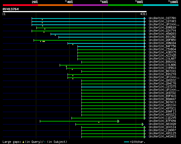This screenshot has height=144, width=181.
Task: Select the UniRef100_A4SA03 label
Action: [x=162, y=137]
